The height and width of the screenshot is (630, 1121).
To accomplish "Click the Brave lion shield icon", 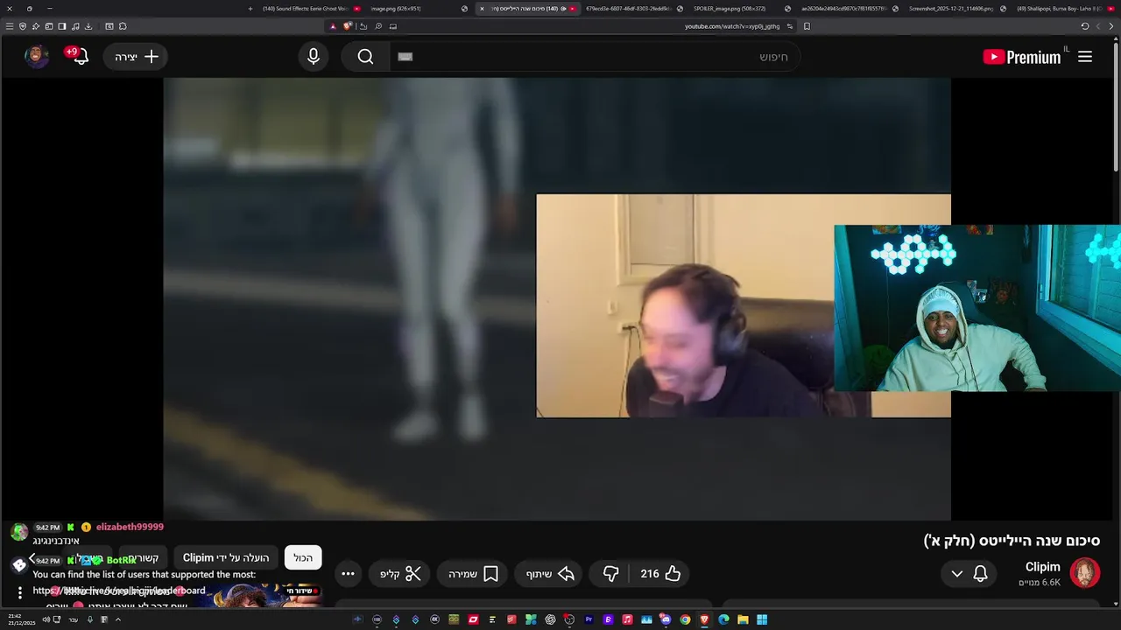I will pyautogui.click(x=348, y=26).
